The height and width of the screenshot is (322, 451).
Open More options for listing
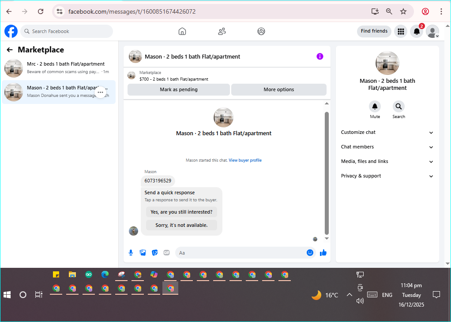click(279, 89)
